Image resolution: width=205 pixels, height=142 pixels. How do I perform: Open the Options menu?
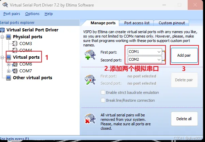32,14
